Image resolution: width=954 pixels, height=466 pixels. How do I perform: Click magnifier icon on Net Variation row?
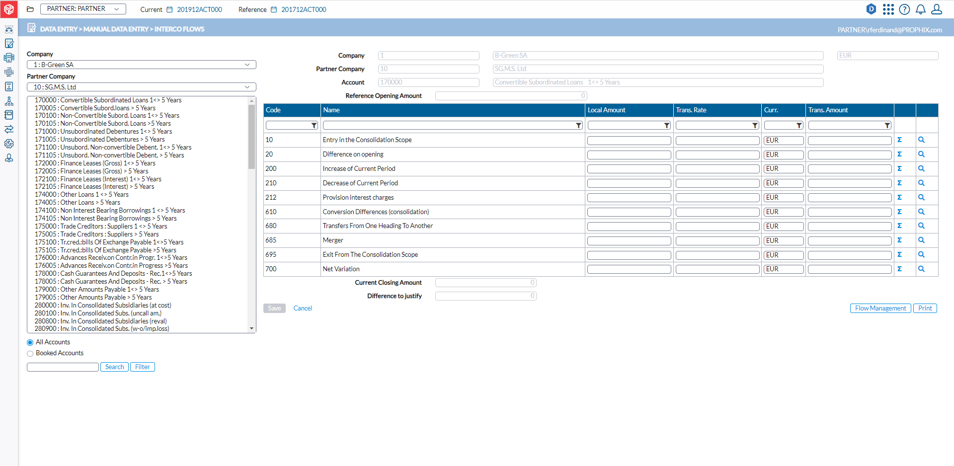pos(921,269)
